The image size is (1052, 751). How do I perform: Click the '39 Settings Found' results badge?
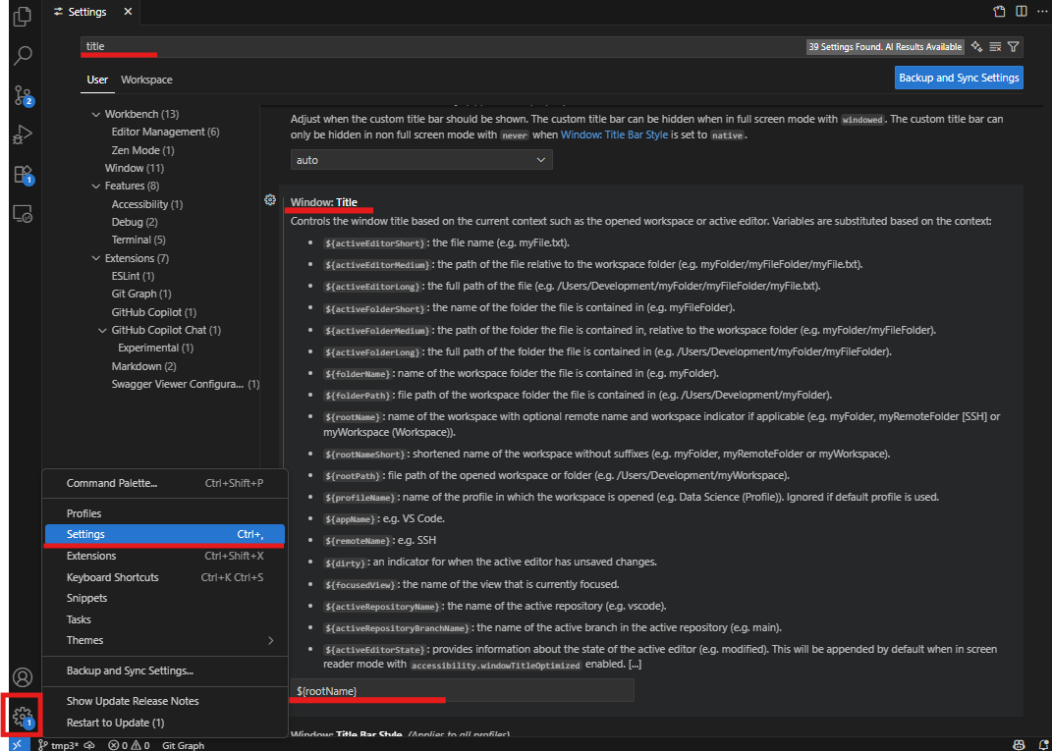[885, 47]
